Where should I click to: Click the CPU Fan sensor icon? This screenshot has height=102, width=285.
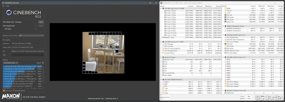pyautogui.click(x=225, y=15)
